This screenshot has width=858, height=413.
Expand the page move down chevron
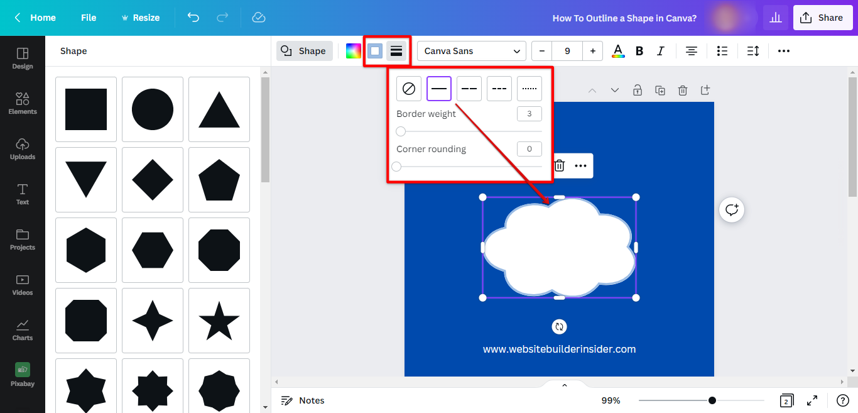615,91
